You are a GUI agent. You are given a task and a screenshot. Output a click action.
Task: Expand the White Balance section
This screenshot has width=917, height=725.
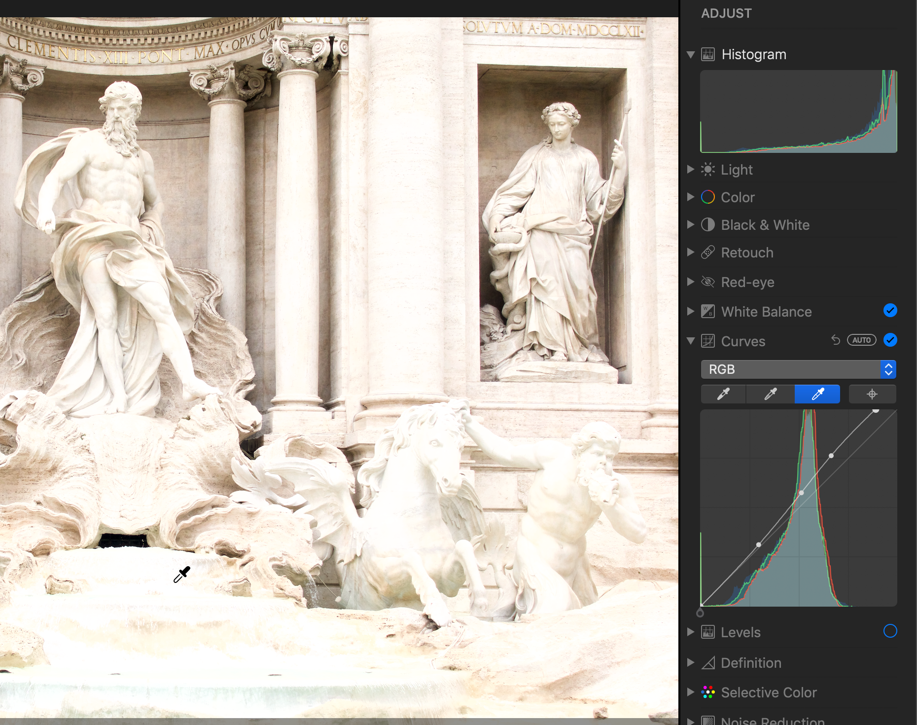[691, 311]
